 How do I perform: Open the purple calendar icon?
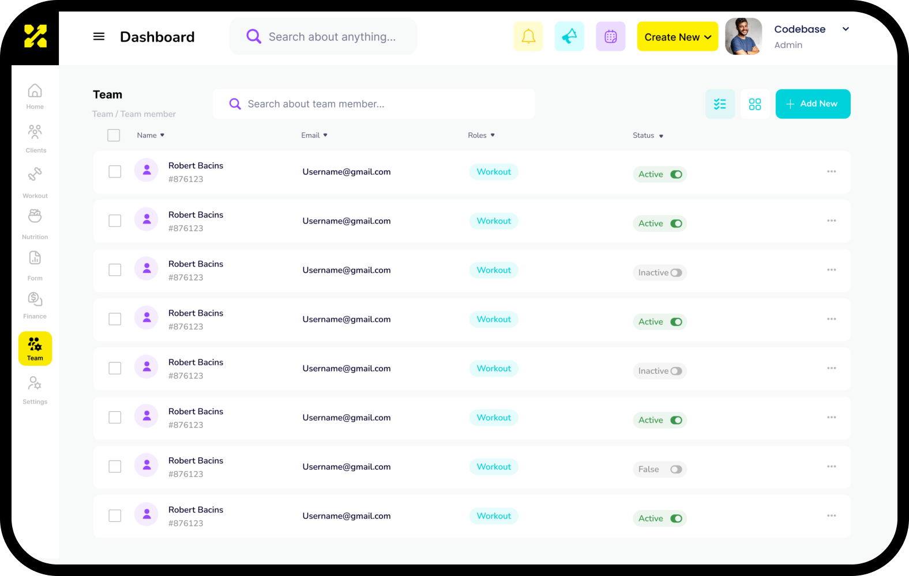610,37
